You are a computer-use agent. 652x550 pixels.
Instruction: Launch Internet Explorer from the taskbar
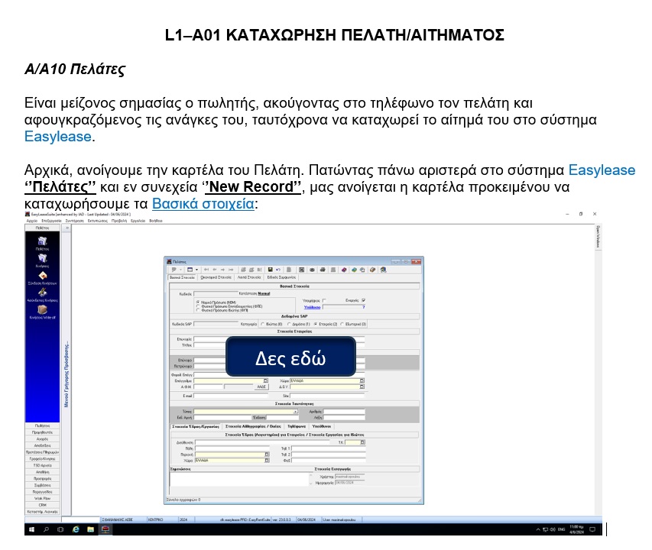coord(76,529)
